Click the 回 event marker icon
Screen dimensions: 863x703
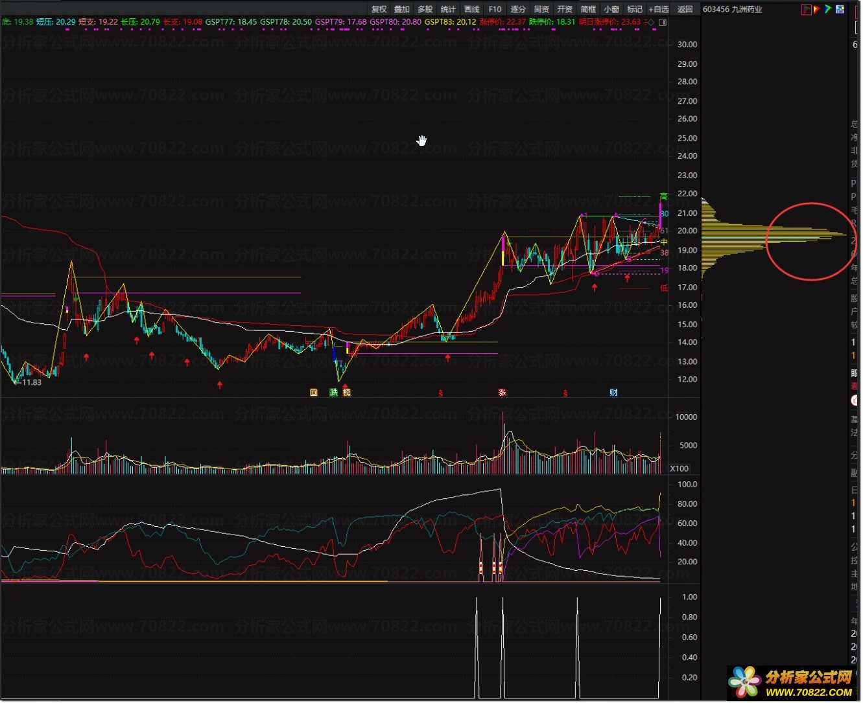(x=314, y=393)
